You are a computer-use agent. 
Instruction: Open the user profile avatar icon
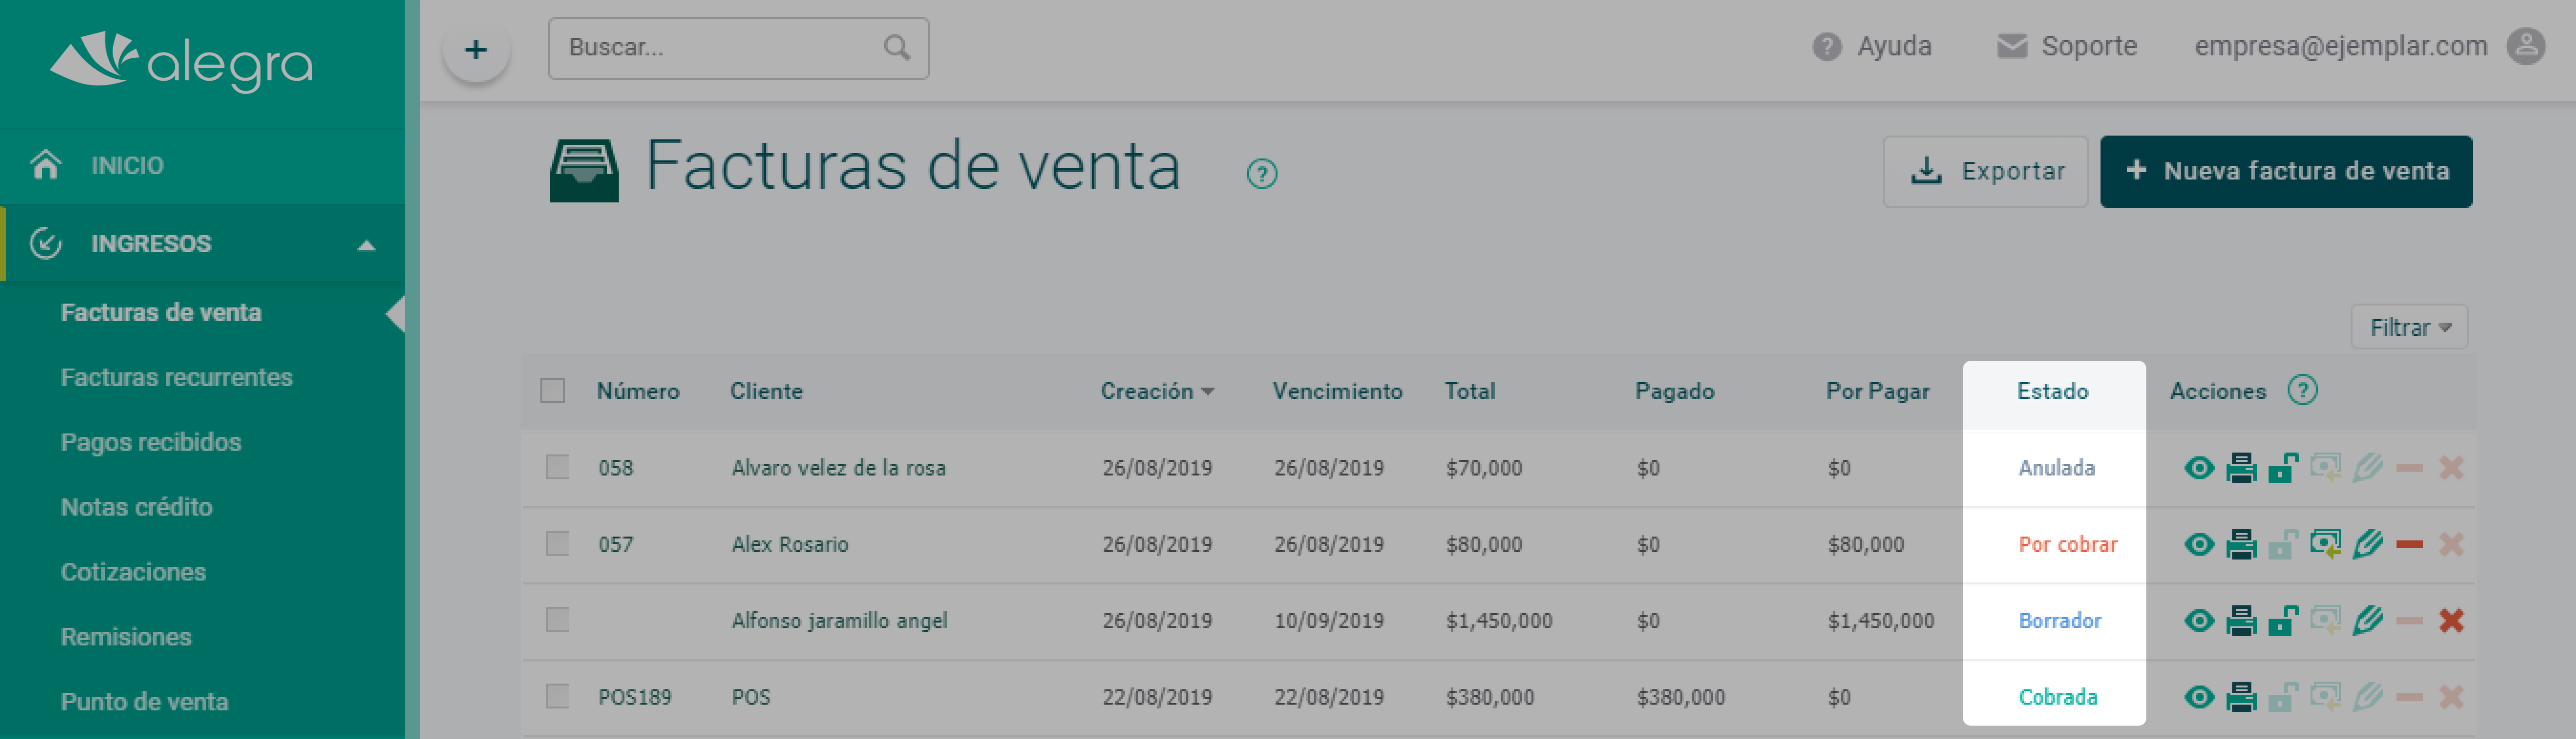click(2525, 46)
